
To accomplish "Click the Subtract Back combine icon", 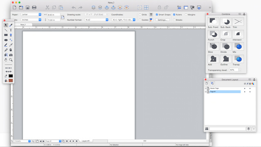I will click(226, 22).
